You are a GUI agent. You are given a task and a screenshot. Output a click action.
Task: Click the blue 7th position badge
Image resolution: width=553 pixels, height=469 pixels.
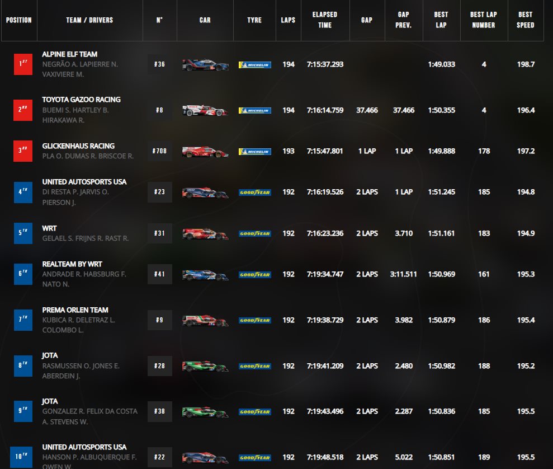(23, 320)
